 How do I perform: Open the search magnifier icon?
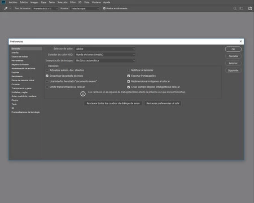(235, 8)
